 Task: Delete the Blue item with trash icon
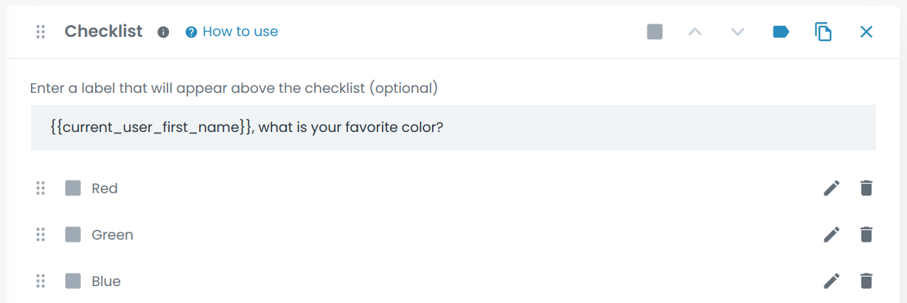point(866,281)
